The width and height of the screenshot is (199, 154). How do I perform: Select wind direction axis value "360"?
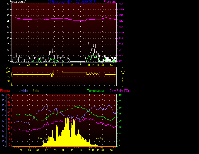[x=8, y=68]
